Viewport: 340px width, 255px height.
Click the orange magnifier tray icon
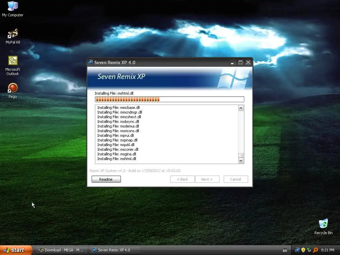coord(315,250)
